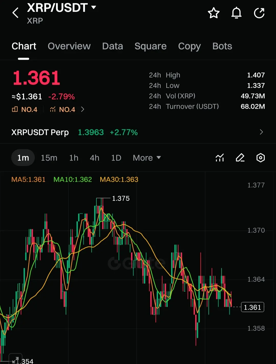Image resolution: width=276 pixels, height=364 pixels.
Task: Tap the MA30:1.363 indicator label
Action: (119, 179)
